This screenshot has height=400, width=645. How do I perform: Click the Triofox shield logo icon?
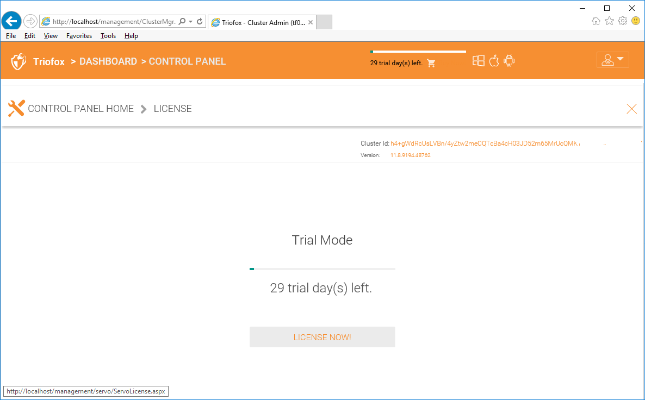click(x=18, y=61)
